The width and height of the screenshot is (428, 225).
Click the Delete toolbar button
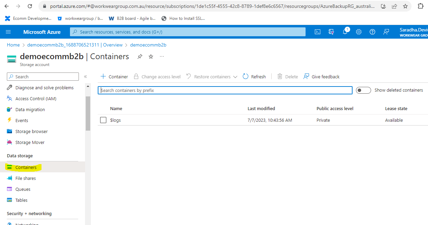[x=288, y=77]
